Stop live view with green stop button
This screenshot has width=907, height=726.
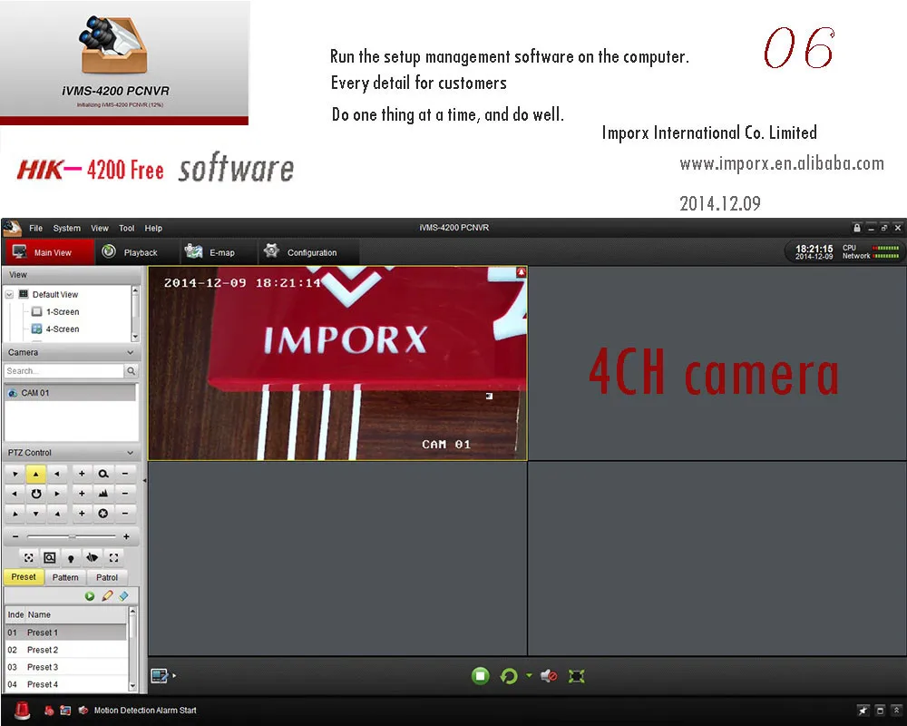coord(480,675)
